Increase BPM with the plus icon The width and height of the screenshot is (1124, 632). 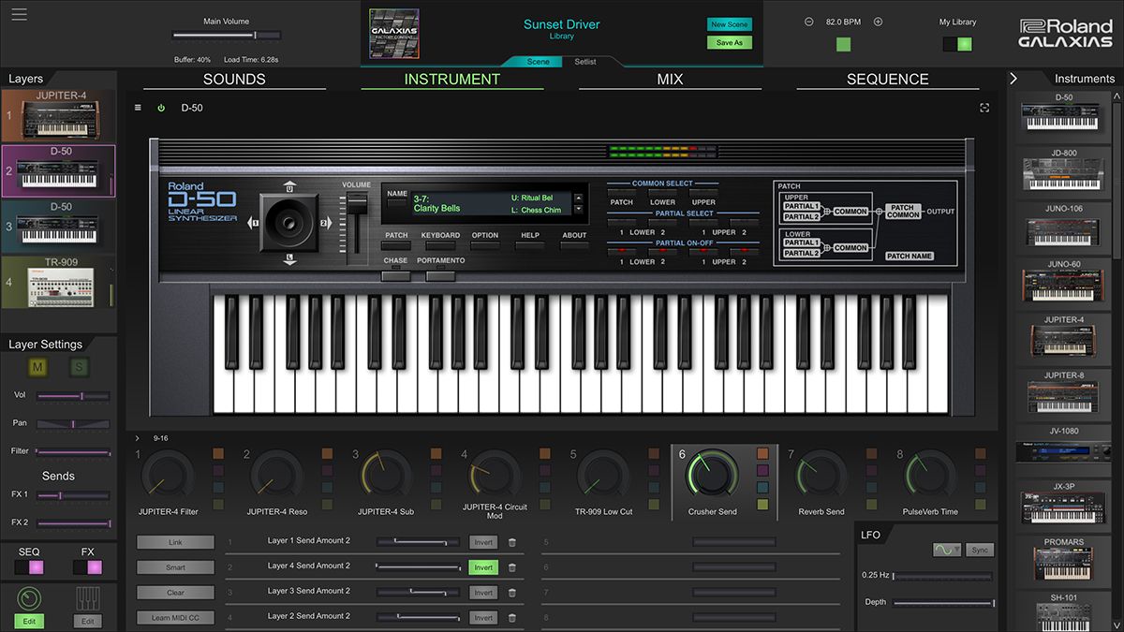878,22
